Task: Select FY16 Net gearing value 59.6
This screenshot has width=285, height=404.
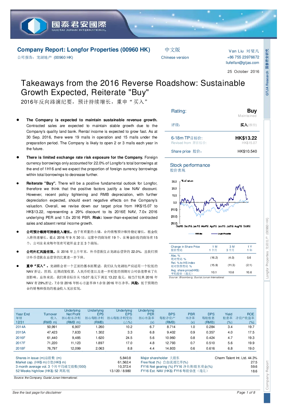Action: click(x=254, y=367)
